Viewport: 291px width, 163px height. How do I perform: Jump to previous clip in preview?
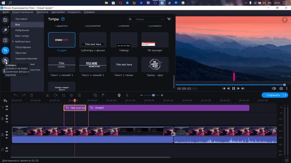(x=224, y=89)
